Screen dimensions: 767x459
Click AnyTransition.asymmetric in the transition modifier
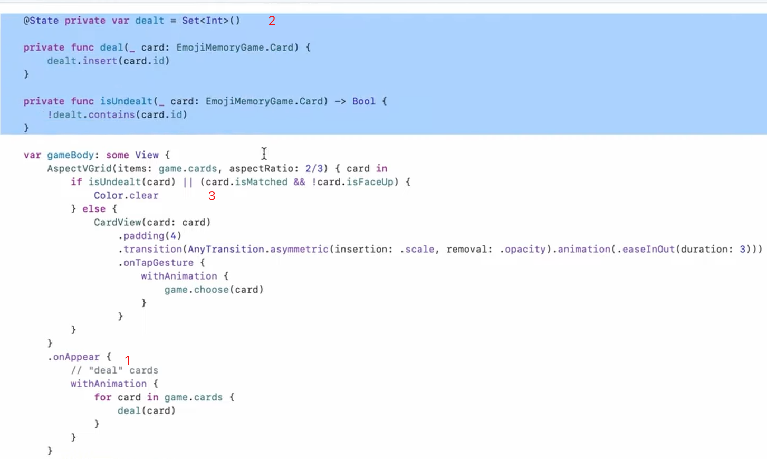[257, 250]
